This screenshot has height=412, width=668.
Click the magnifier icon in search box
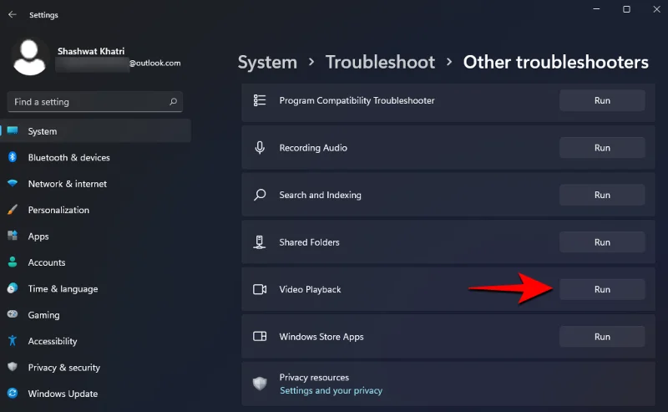click(173, 101)
